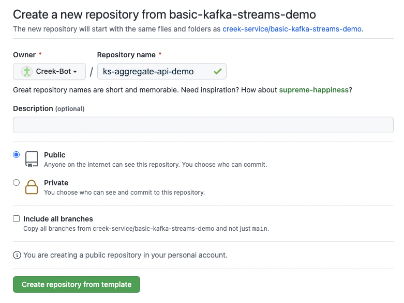Click the Repository name label
Image resolution: width=404 pixels, height=303 pixels.
click(x=126, y=55)
